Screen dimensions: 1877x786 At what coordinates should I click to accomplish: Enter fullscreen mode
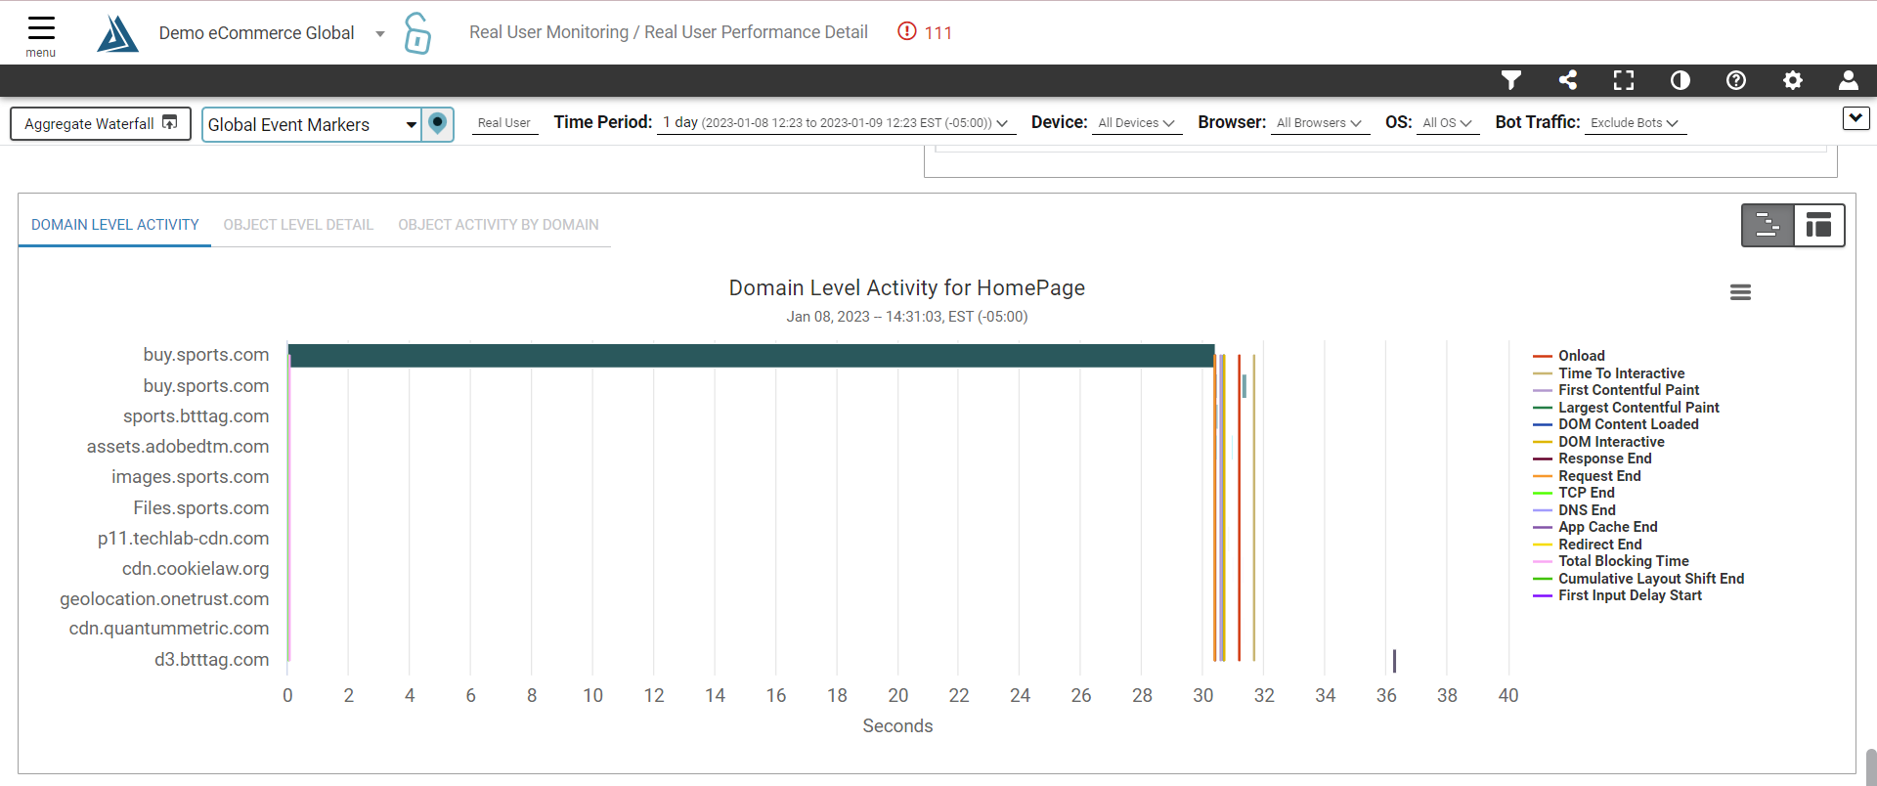[x=1624, y=80]
